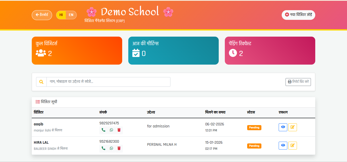This screenshot has width=347, height=162.
Task: Delete aaqib visitor with trash icon
Action: point(119,130)
